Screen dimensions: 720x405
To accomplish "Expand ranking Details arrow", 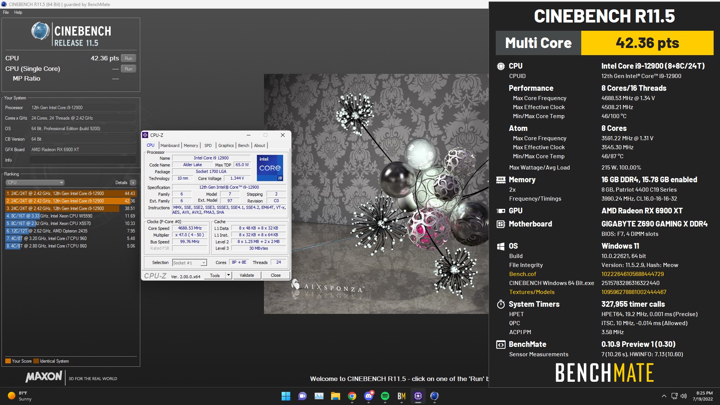I will (133, 183).
